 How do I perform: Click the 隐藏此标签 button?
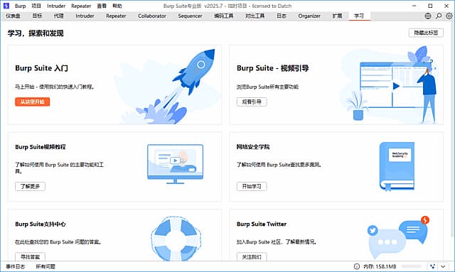[426, 33]
